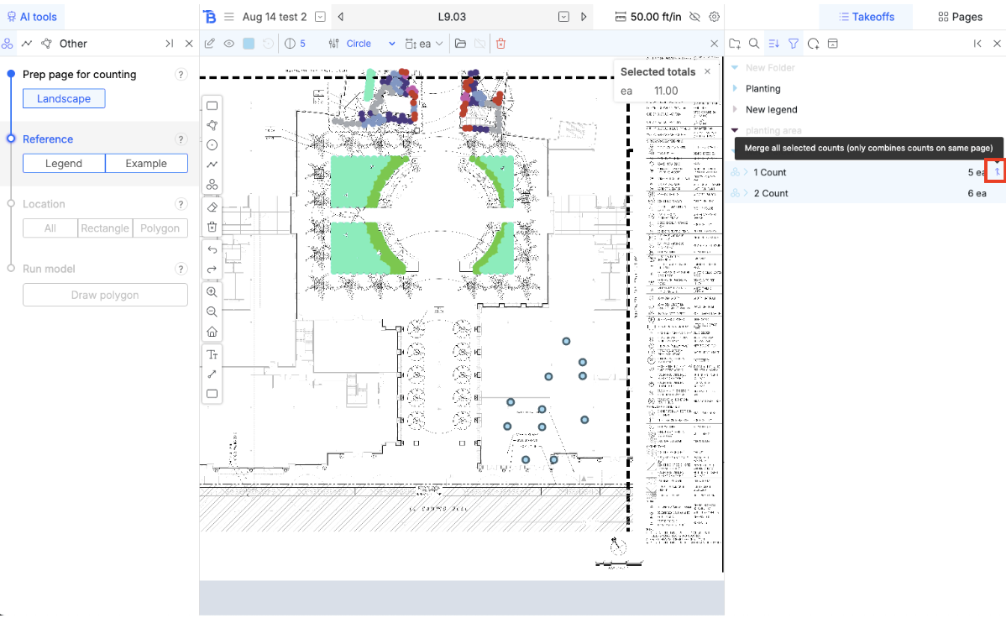Collapse the AI tools side panel
Image resolution: width=1006 pixels, height=618 pixels.
pos(169,44)
